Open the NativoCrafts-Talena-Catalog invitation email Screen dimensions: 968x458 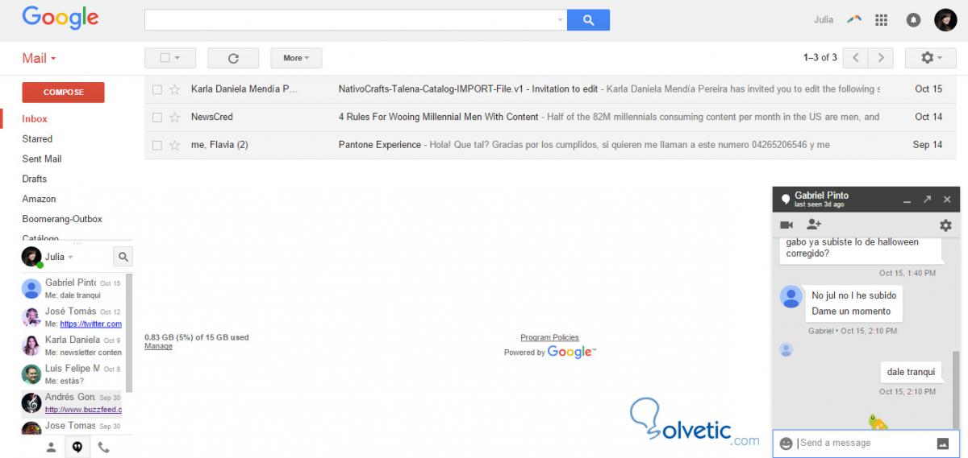(x=549, y=89)
